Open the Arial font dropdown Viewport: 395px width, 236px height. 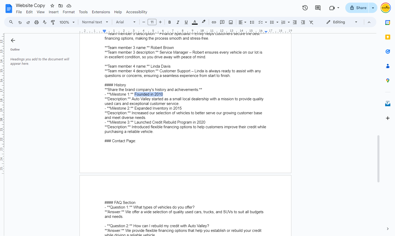coord(126,22)
